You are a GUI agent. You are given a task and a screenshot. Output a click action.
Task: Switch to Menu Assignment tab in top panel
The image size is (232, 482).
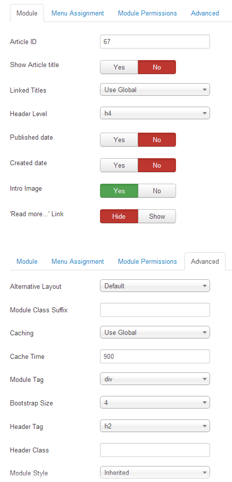pos(77,13)
